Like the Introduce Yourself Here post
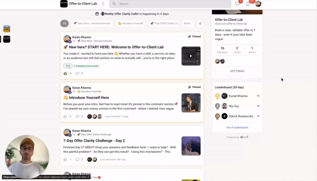The height and width of the screenshot is (181, 317). pyautogui.click(x=65, y=117)
